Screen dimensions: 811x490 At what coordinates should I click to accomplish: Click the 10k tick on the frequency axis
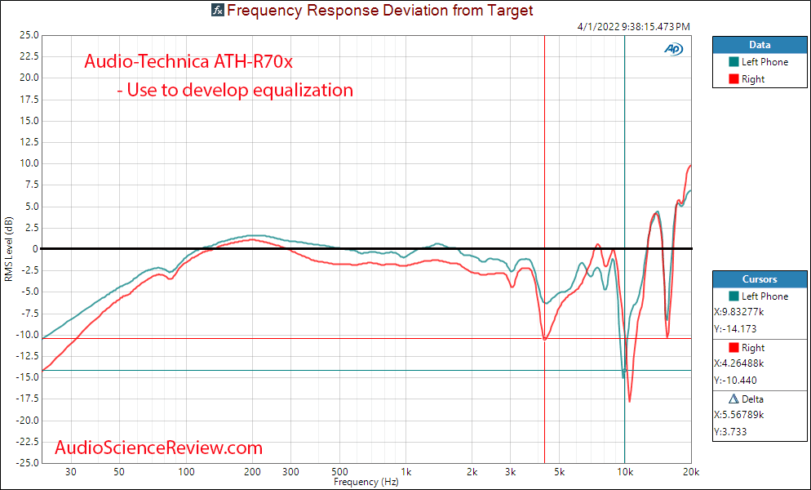[x=625, y=472]
